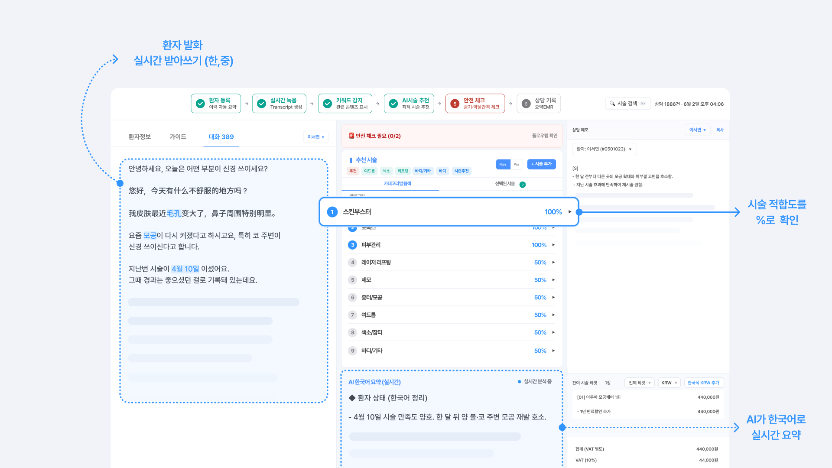Expand the 피부관리 row arrow
The width and height of the screenshot is (832, 468).
[553, 245]
